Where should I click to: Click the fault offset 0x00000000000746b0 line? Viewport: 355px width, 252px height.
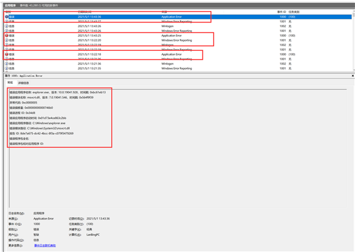click(31, 108)
